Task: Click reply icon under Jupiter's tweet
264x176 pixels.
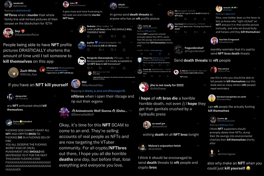Action: coord(88,50)
